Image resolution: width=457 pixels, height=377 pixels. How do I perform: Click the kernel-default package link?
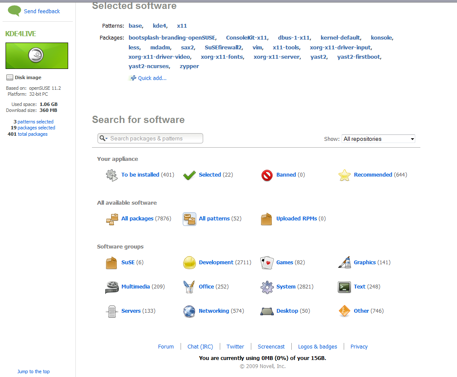340,37
